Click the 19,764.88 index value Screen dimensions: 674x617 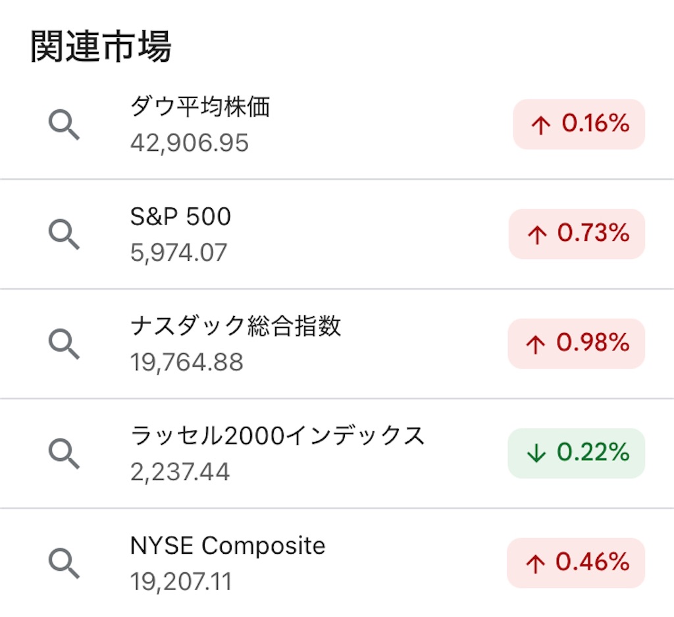point(187,362)
